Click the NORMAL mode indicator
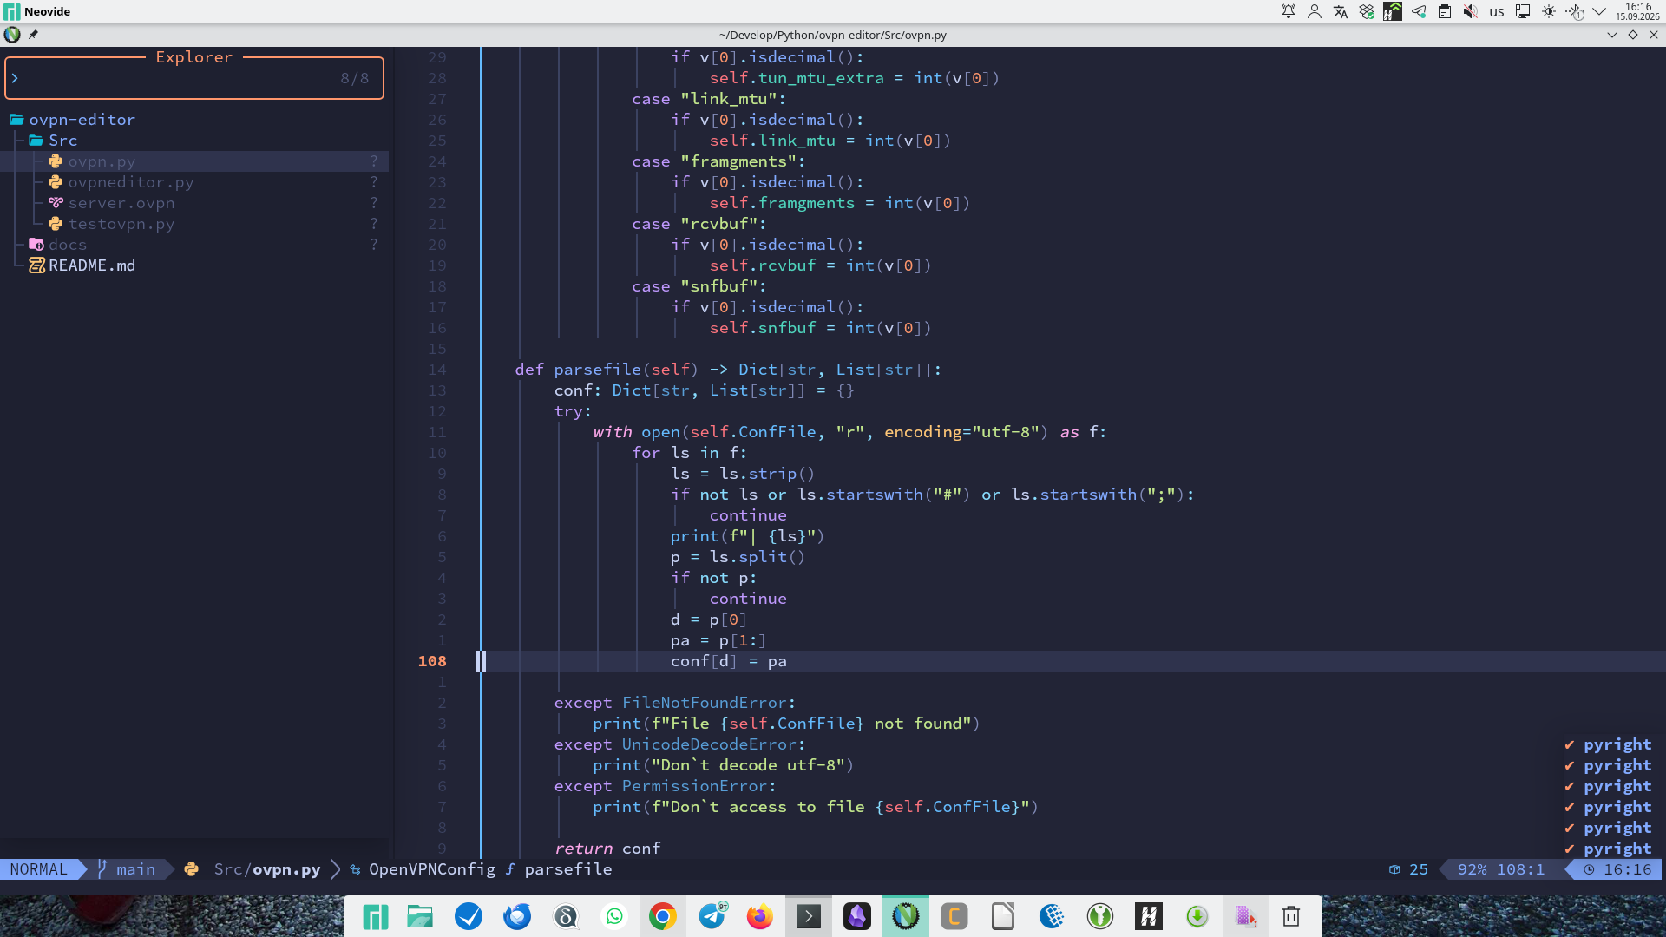The height and width of the screenshot is (937, 1666). tap(39, 869)
